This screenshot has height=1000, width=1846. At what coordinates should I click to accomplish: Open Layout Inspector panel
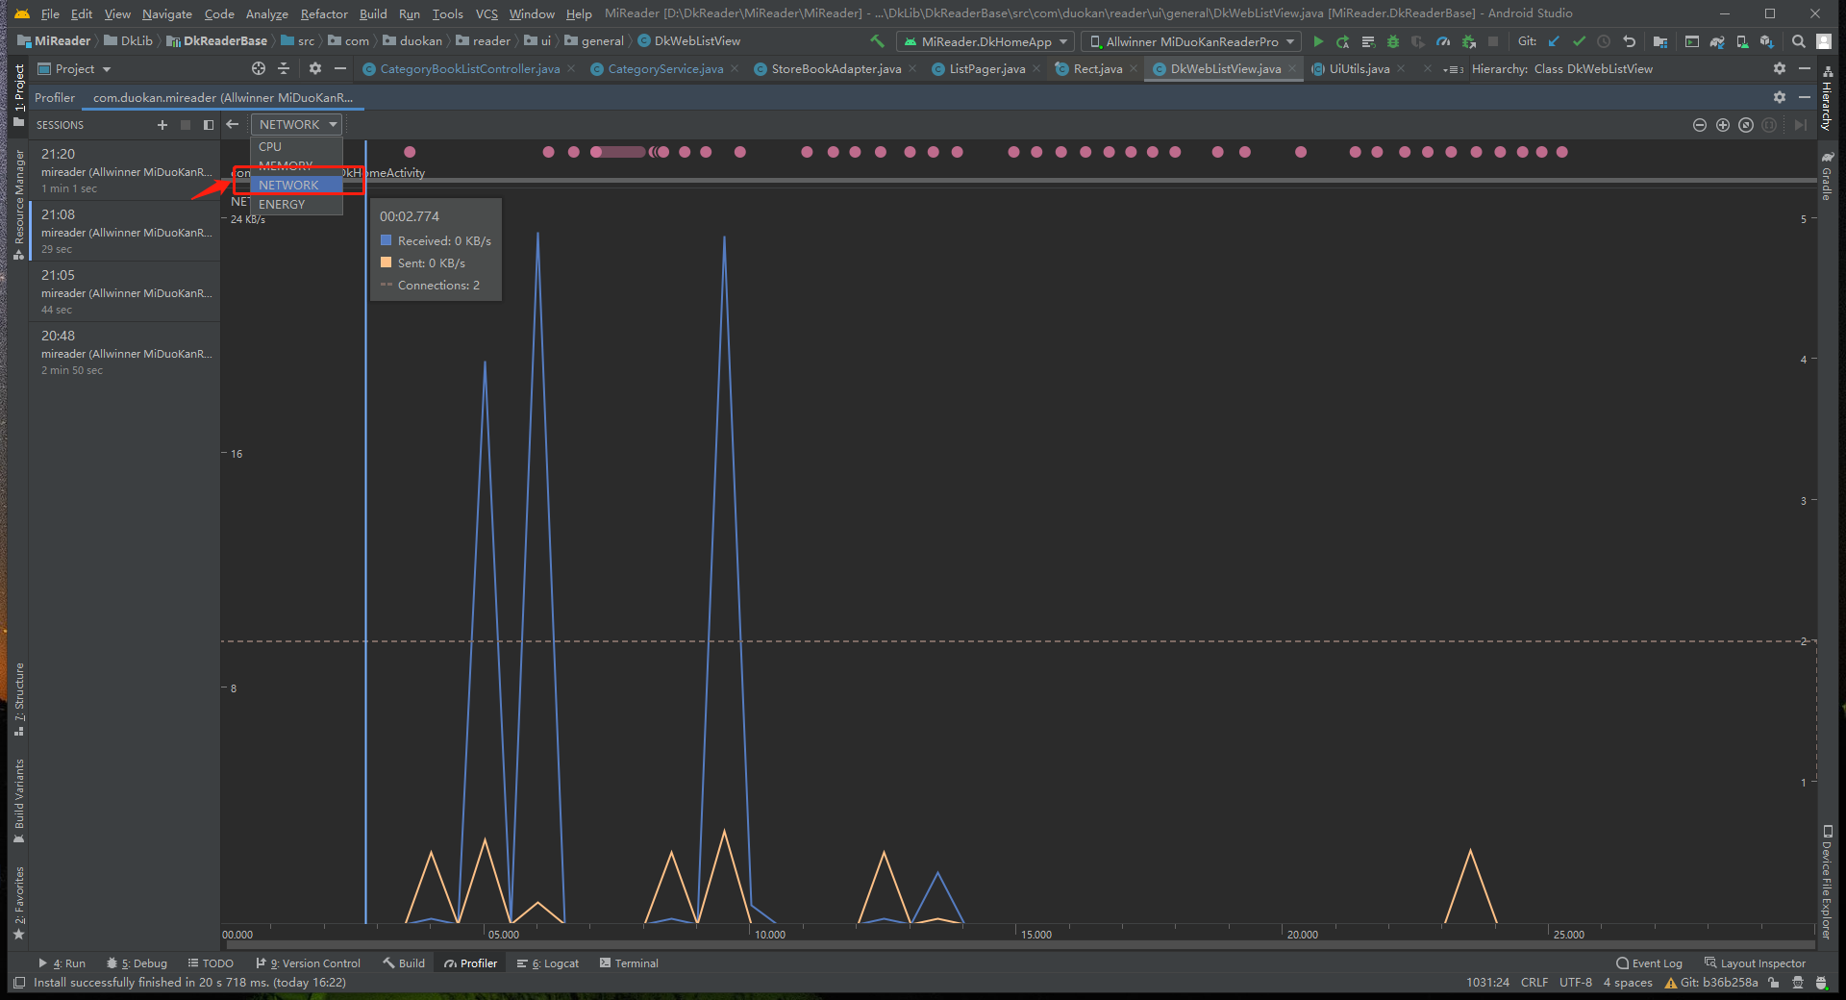[x=1755, y=963]
